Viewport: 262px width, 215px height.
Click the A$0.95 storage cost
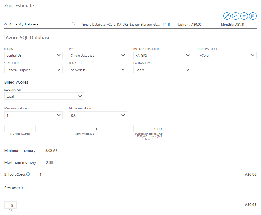pos(251,205)
